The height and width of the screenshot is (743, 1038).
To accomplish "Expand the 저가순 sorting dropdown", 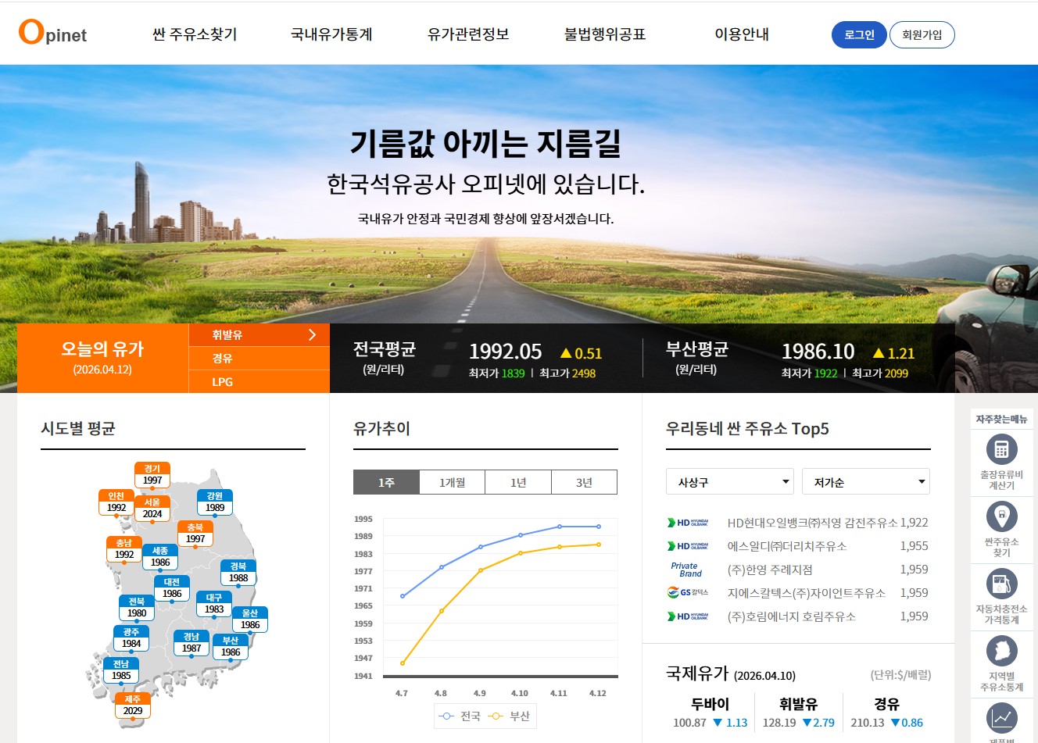I will pyautogui.click(x=865, y=481).
